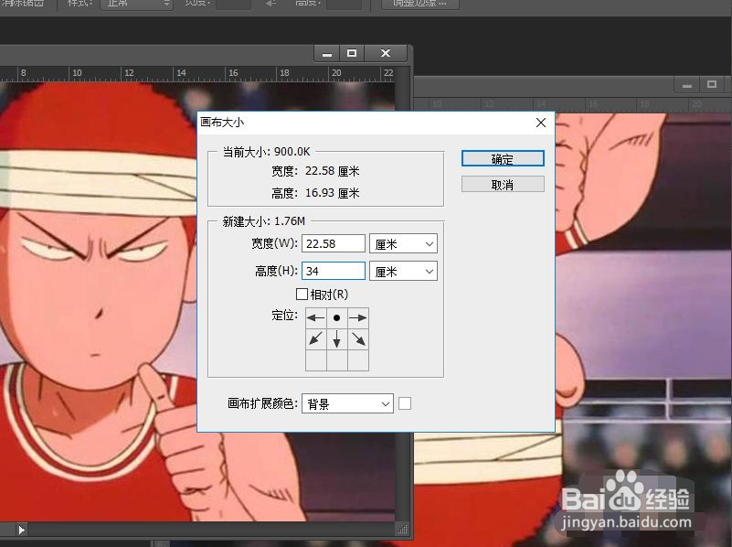Click the swap width-height arrows icon
The image size is (732, 547).
coord(271,4)
